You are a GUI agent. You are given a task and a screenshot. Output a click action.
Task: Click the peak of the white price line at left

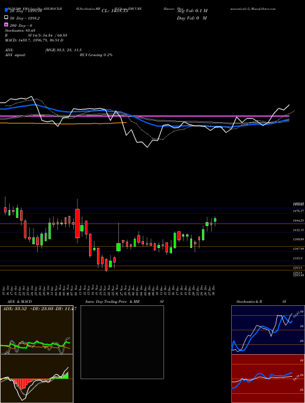pyautogui.click(x=32, y=96)
